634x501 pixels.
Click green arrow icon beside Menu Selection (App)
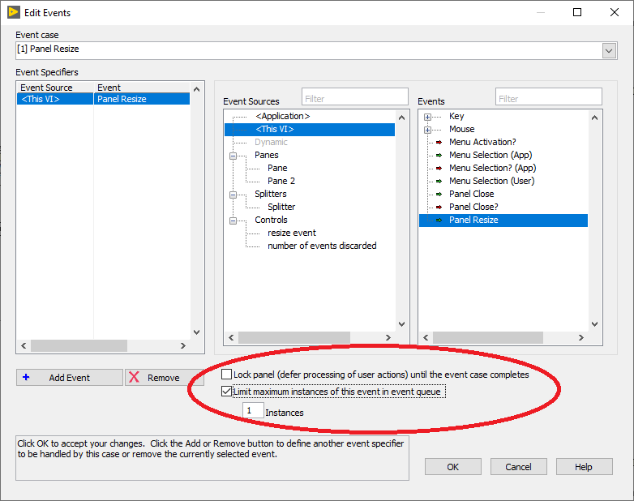click(x=439, y=156)
